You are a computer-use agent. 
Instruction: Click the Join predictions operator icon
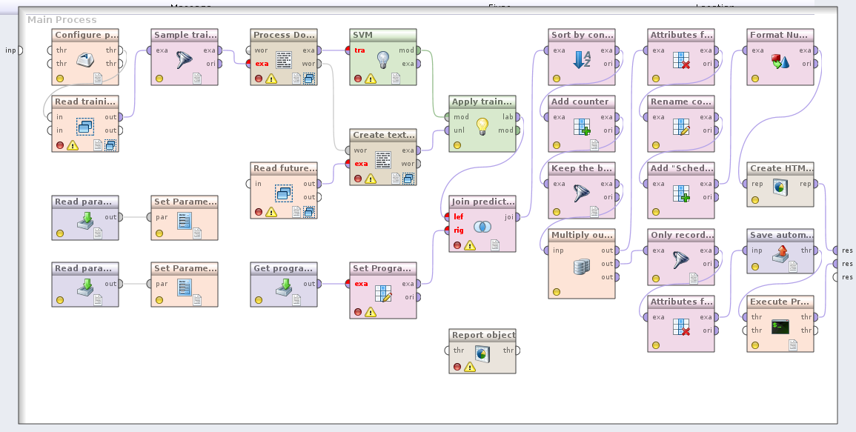pyautogui.click(x=482, y=226)
